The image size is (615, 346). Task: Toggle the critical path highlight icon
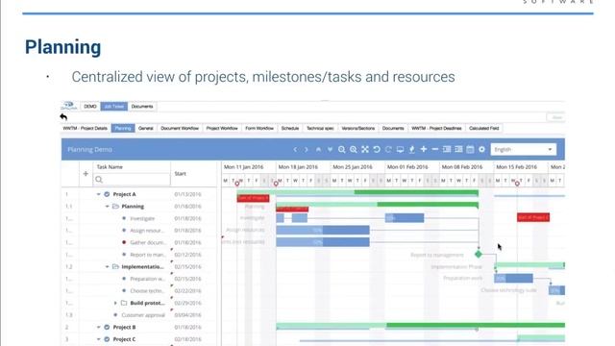tap(412, 150)
